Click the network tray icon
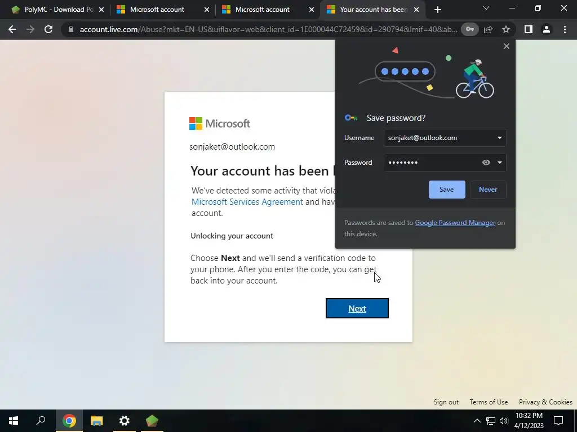Screen dimensions: 577x432 pyautogui.click(x=491, y=421)
